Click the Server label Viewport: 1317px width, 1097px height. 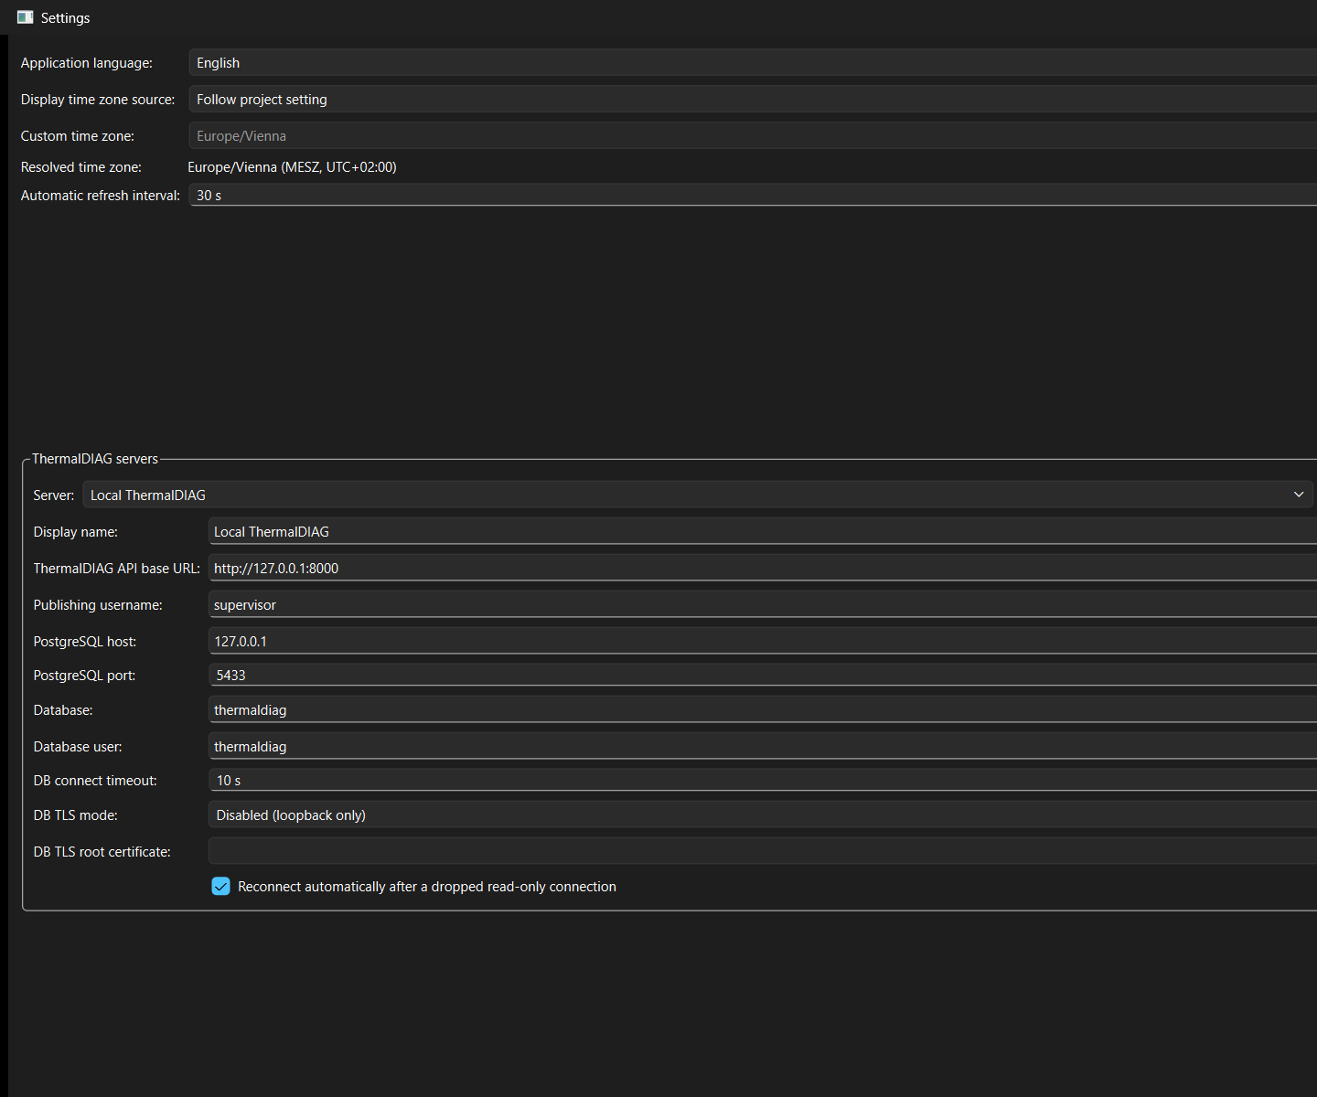(x=54, y=495)
